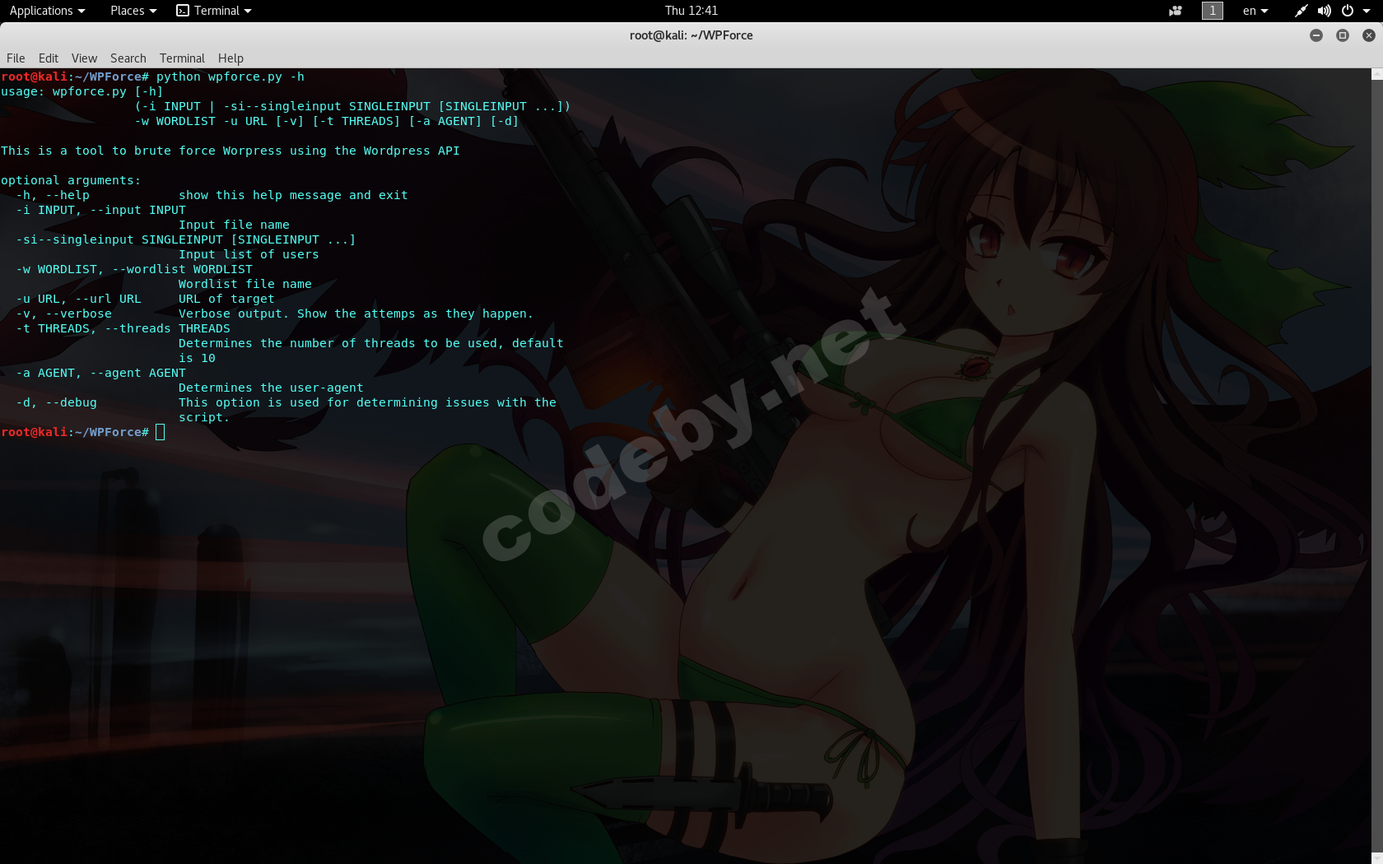Open the Terminal menu in menu bar
Viewport: 1383px width, 864px height.
click(182, 58)
